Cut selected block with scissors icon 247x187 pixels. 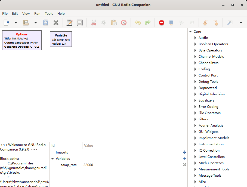click(x=94, y=23)
